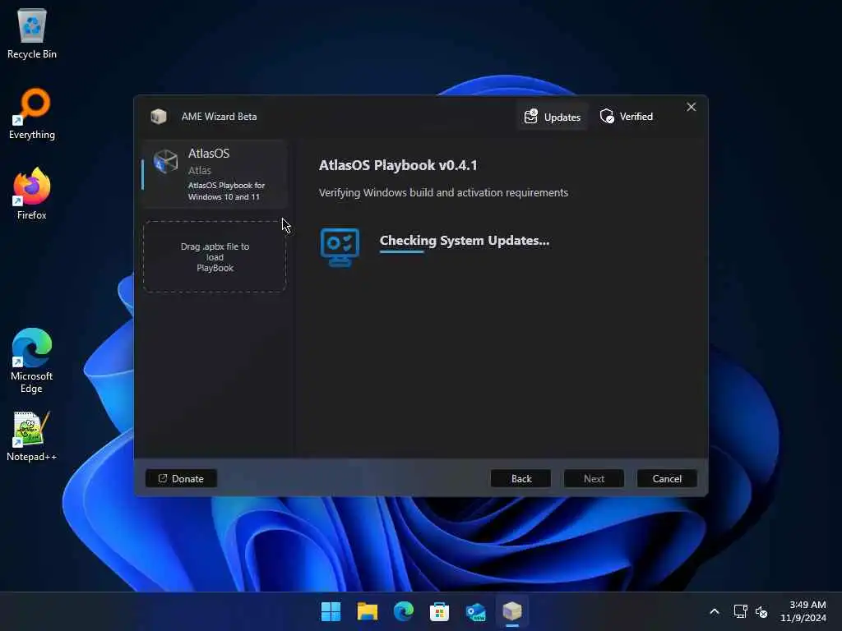Click the network status tray icon

click(741, 611)
